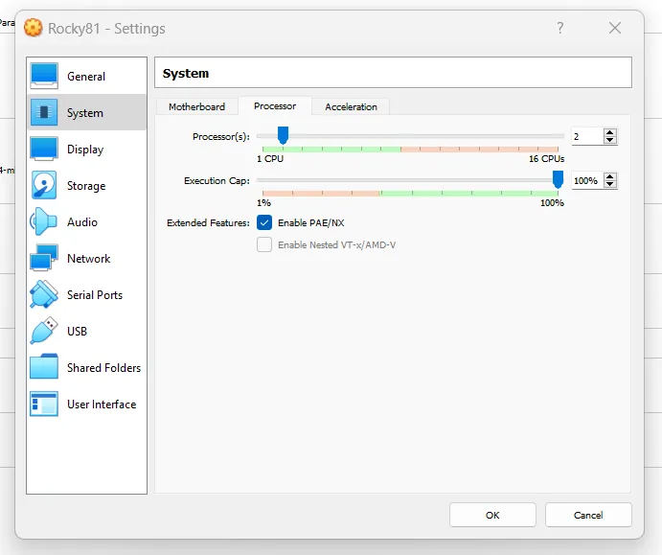Click the Shared Folders label in sidebar
662x555 pixels.
[x=103, y=367]
